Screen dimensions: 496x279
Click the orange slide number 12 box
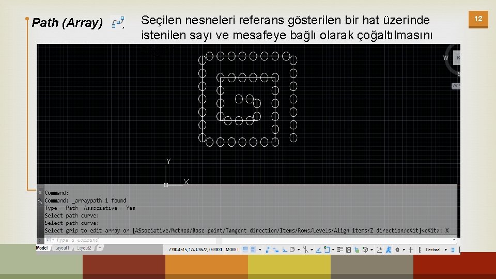[x=478, y=19]
